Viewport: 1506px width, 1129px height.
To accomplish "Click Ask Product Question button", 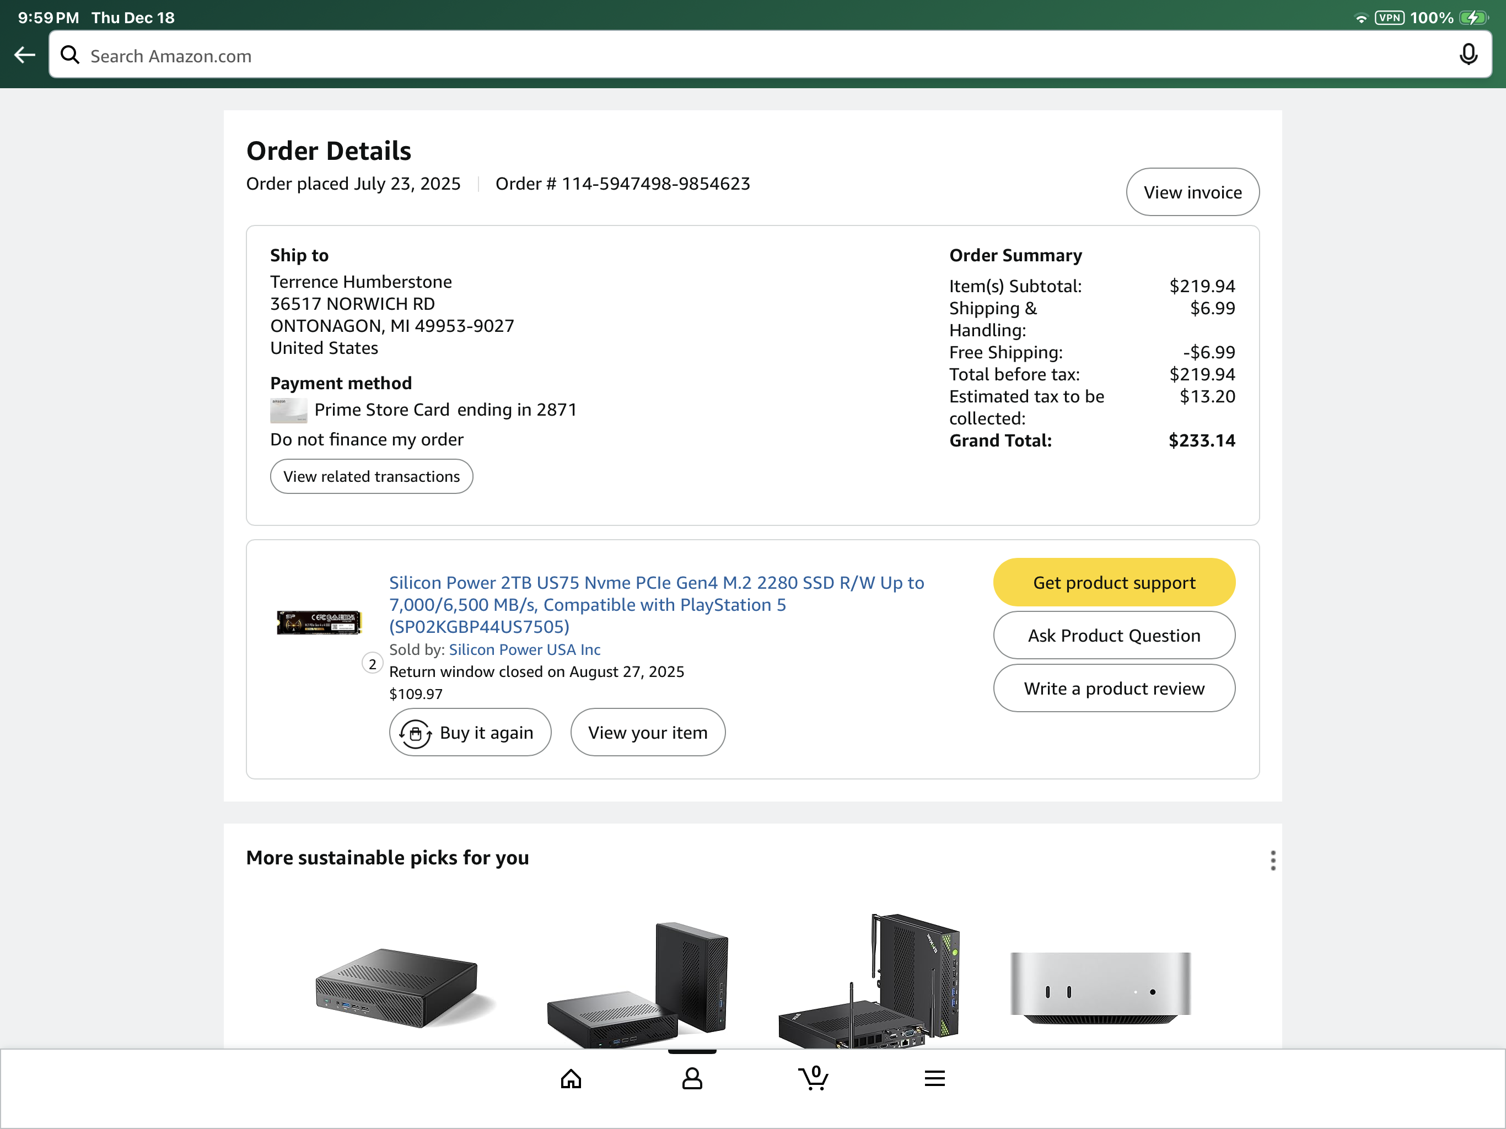I will [x=1114, y=635].
